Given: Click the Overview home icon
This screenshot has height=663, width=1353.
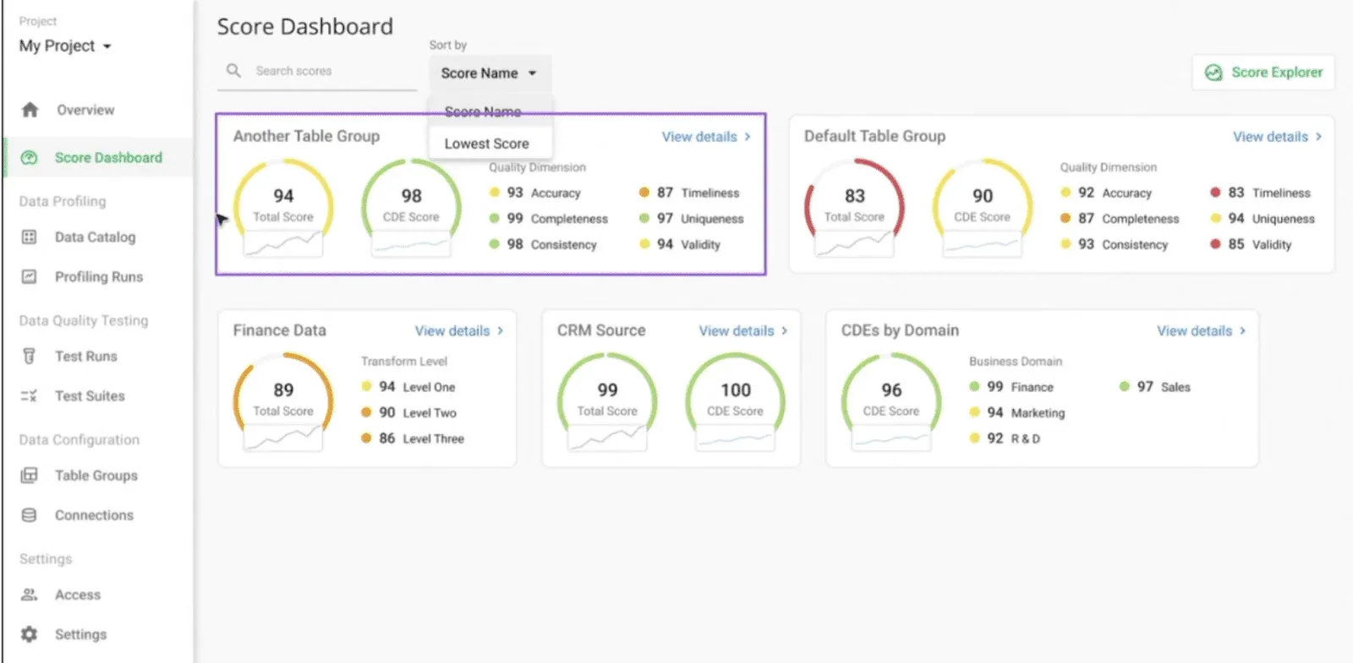Looking at the screenshot, I should (30, 110).
